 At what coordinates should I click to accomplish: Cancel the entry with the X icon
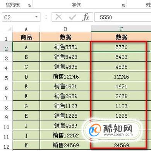click(59, 17)
